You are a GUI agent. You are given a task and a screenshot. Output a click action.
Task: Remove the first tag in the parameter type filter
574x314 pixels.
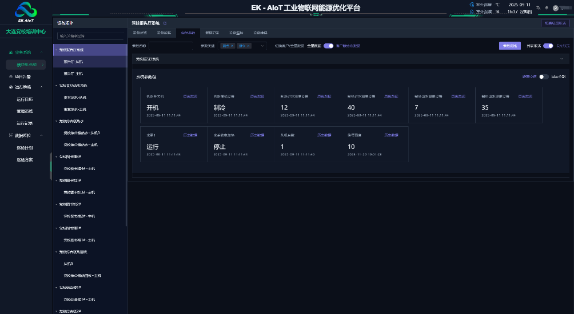pyautogui.click(x=232, y=46)
